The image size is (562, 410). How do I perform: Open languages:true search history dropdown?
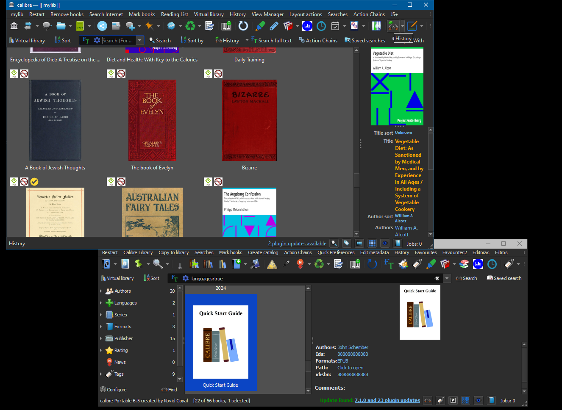click(x=447, y=278)
